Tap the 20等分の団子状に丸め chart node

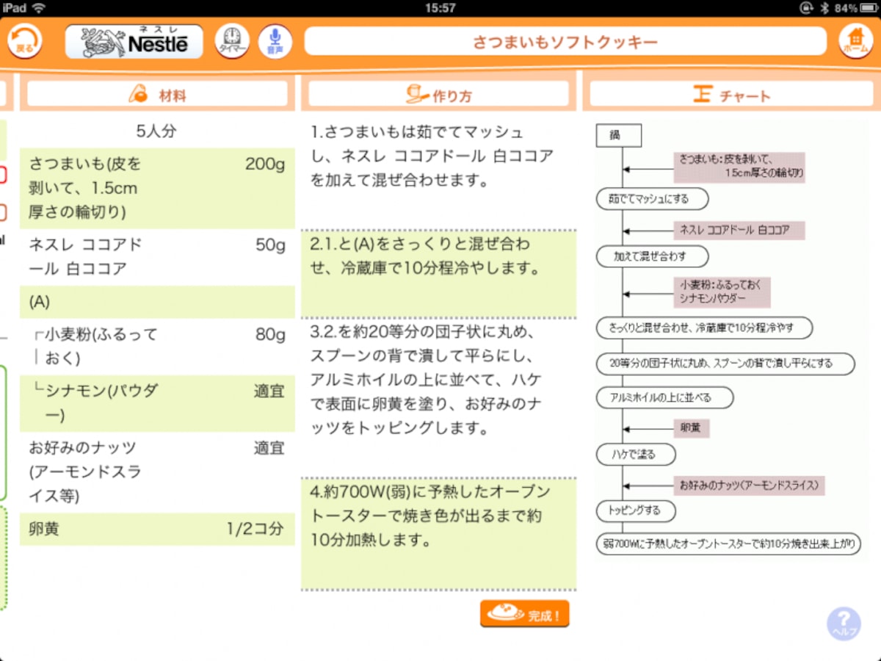pyautogui.click(x=725, y=363)
